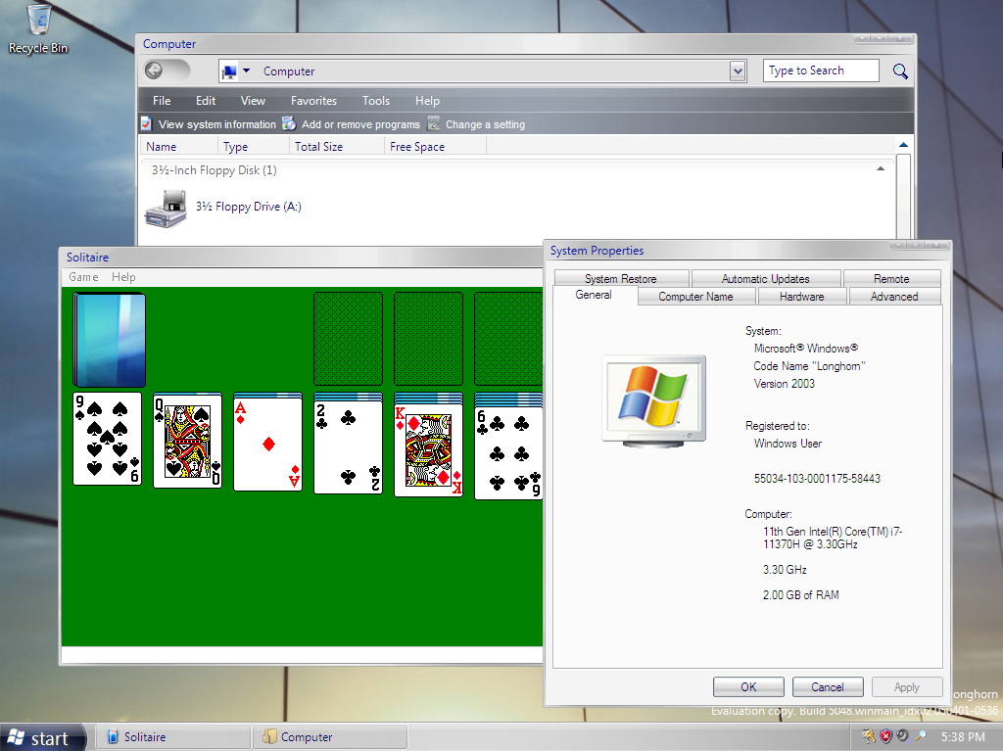1003x751 pixels.
Task: Sort by the Name column header
Action: (178, 147)
